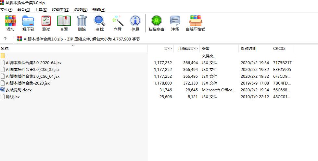
Task: Click archive icon in the address bar
Action: [19, 39]
